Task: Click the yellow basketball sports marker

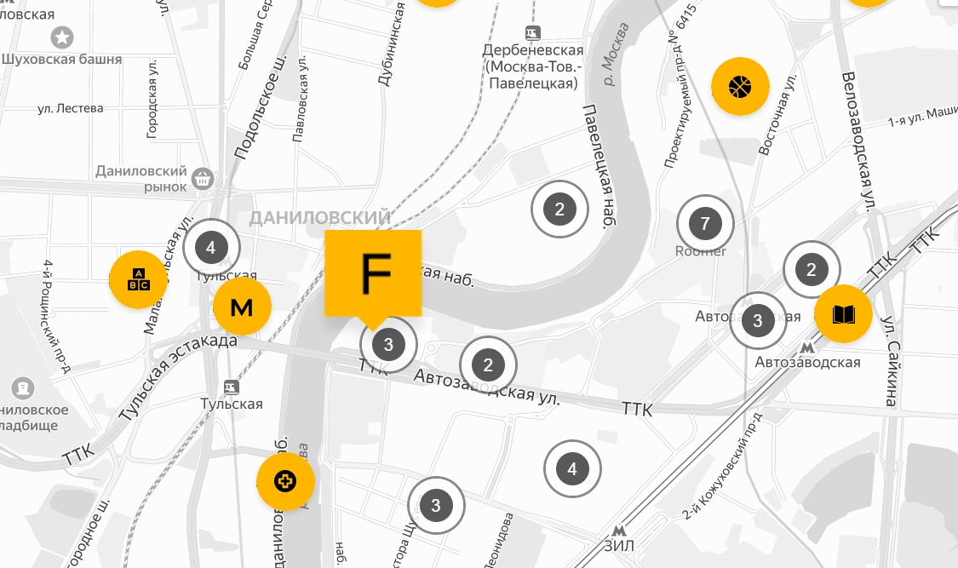Action: 740,87
